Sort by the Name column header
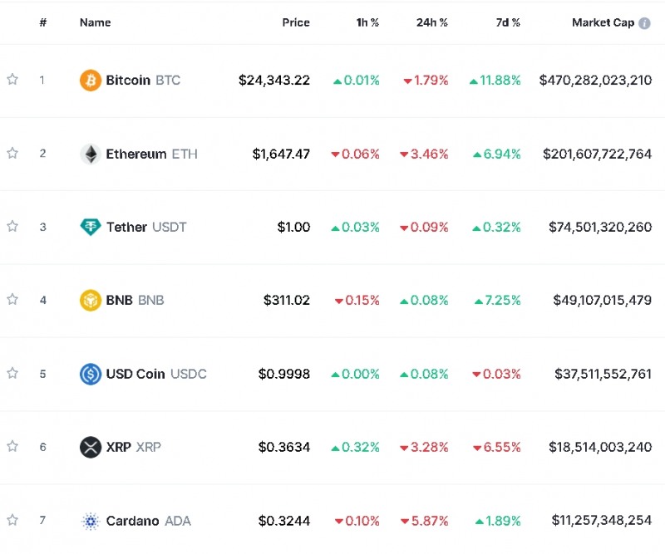This screenshot has width=665, height=554. click(x=95, y=22)
